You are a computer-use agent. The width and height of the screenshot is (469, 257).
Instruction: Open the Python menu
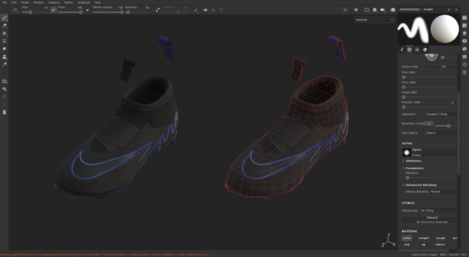(x=68, y=2)
